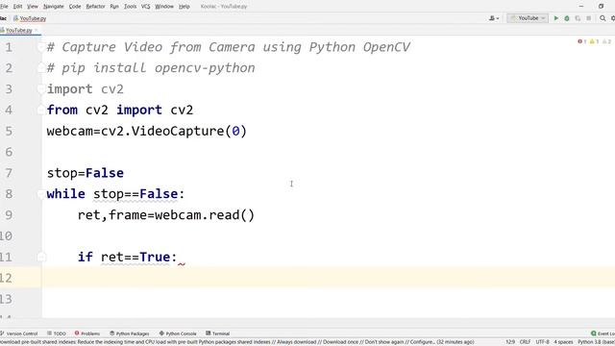Click 'webcam.read()' on line 9
The image size is (615, 346).
[205, 215]
